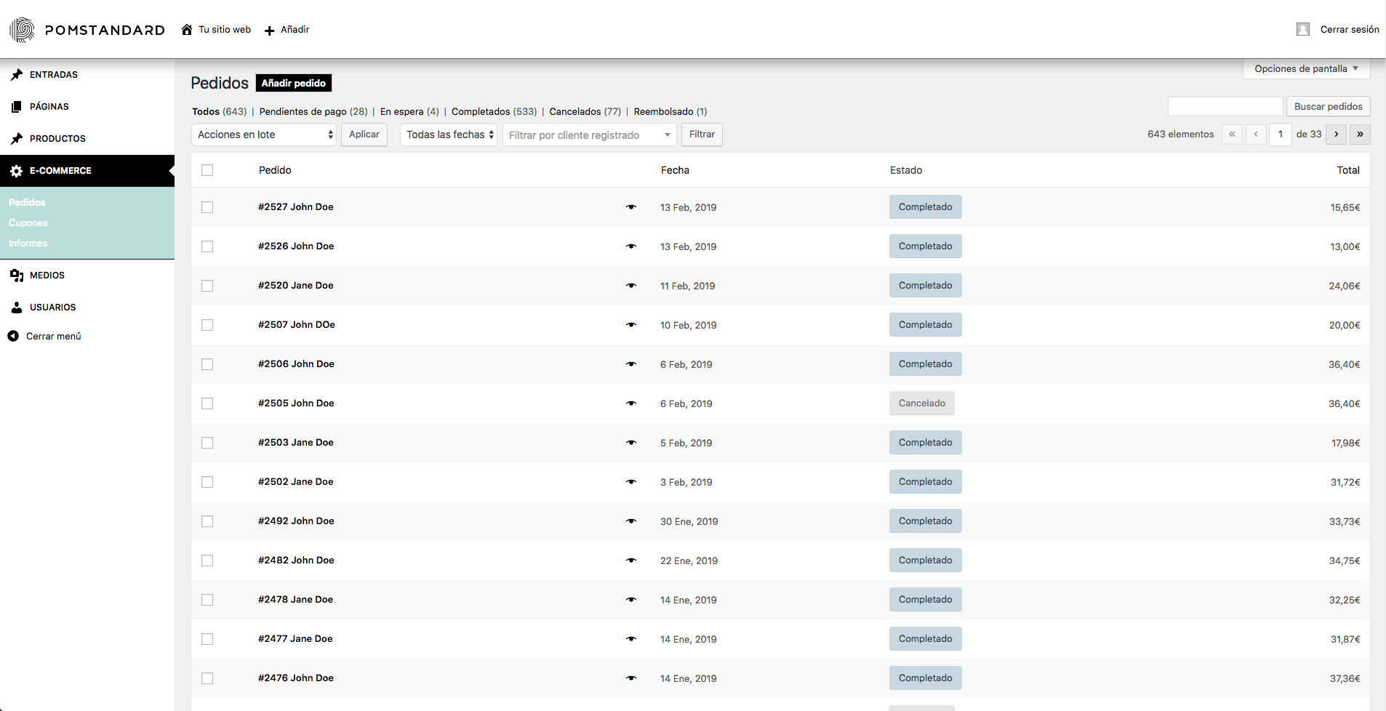The height and width of the screenshot is (711, 1386).
Task: Select the checkbox for order #2505 John Doe
Action: point(207,403)
